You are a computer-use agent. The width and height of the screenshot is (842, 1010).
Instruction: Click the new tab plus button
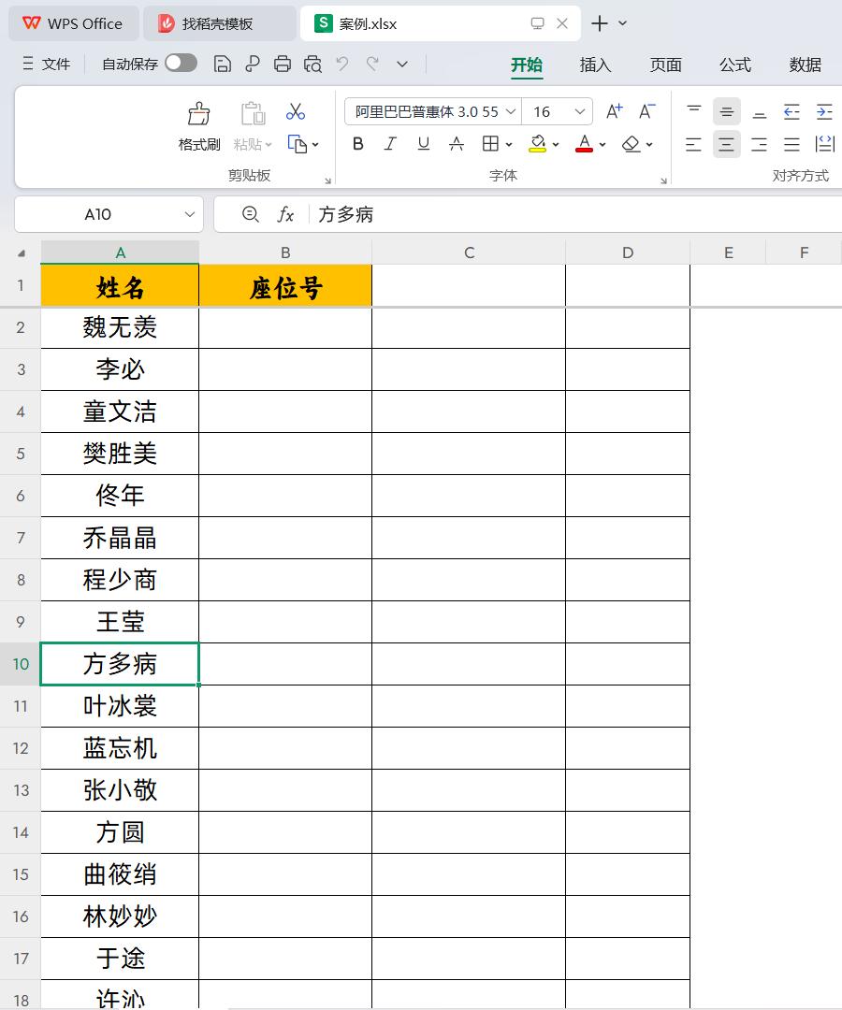(600, 23)
